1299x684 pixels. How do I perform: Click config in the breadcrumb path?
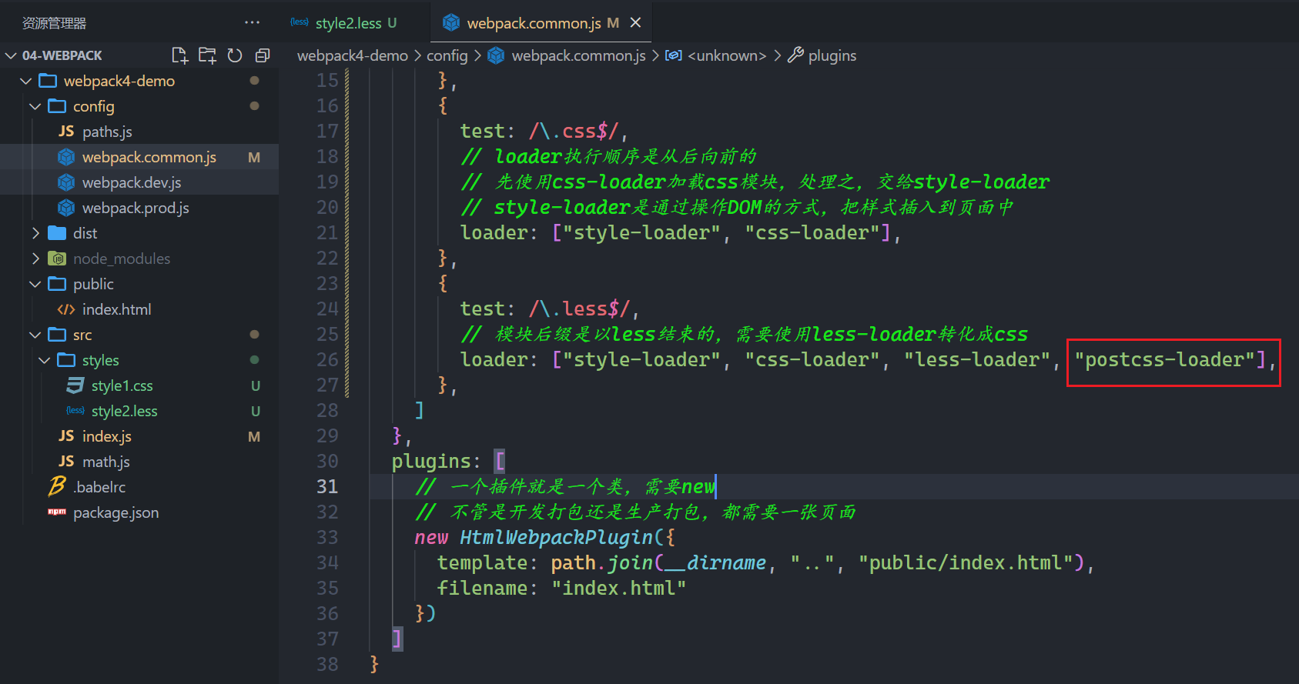click(x=447, y=55)
